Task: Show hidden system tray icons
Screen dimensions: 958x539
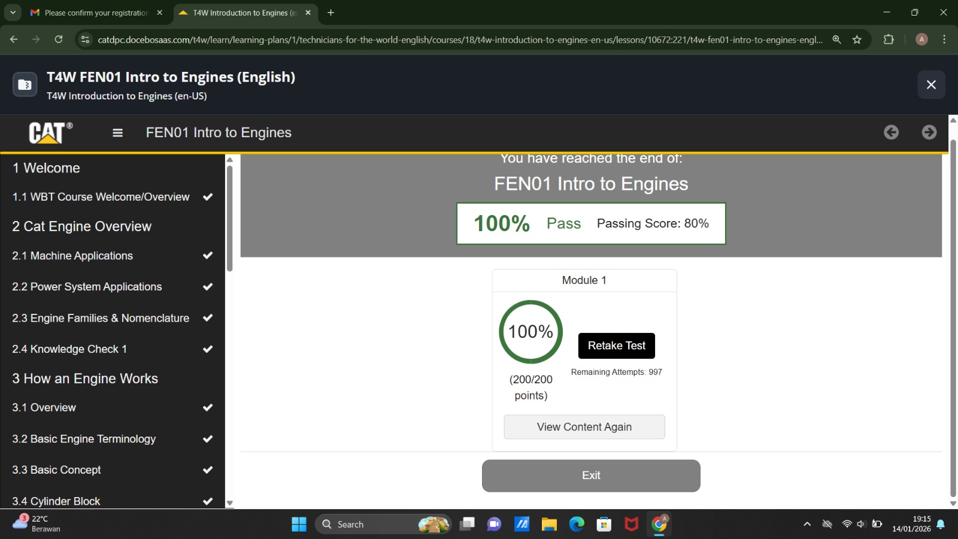Action: (807, 525)
